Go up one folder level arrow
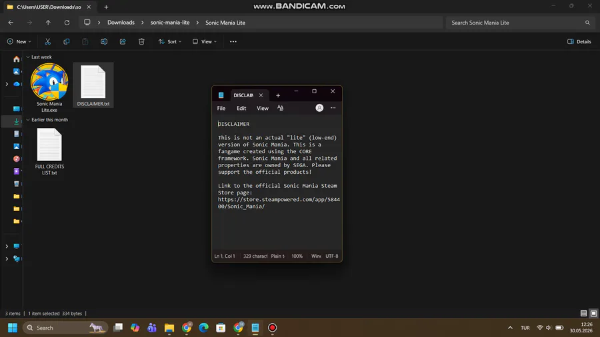Screen dimensions: 600x337 pos(48,23)
